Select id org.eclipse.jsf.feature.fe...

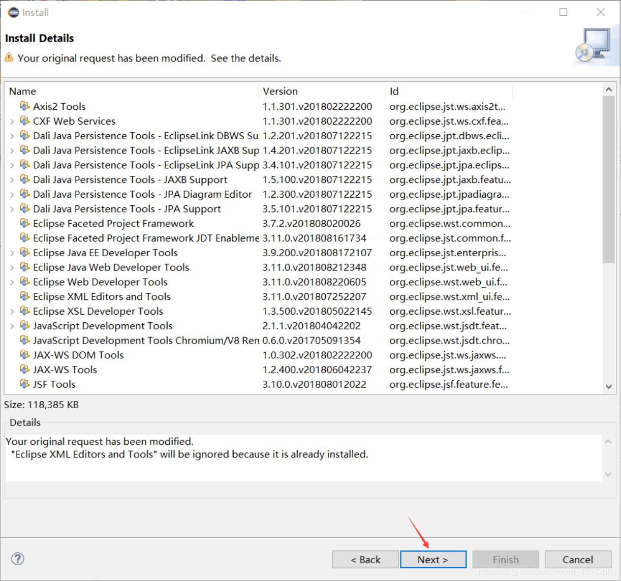pos(448,384)
